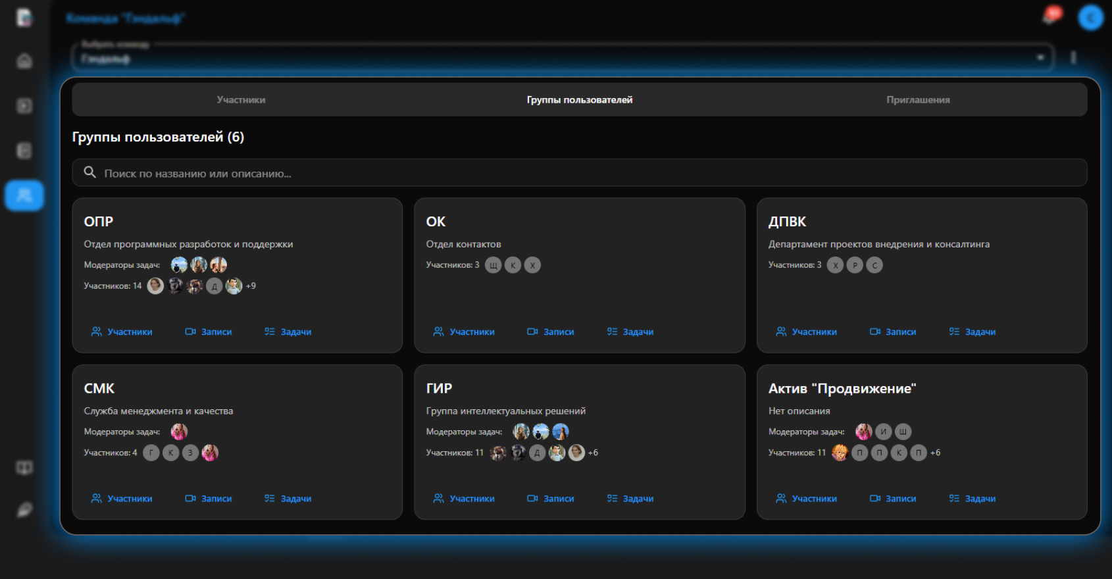Click the user profile avatar in the top right
This screenshot has width=1112, height=579.
coord(1090,18)
